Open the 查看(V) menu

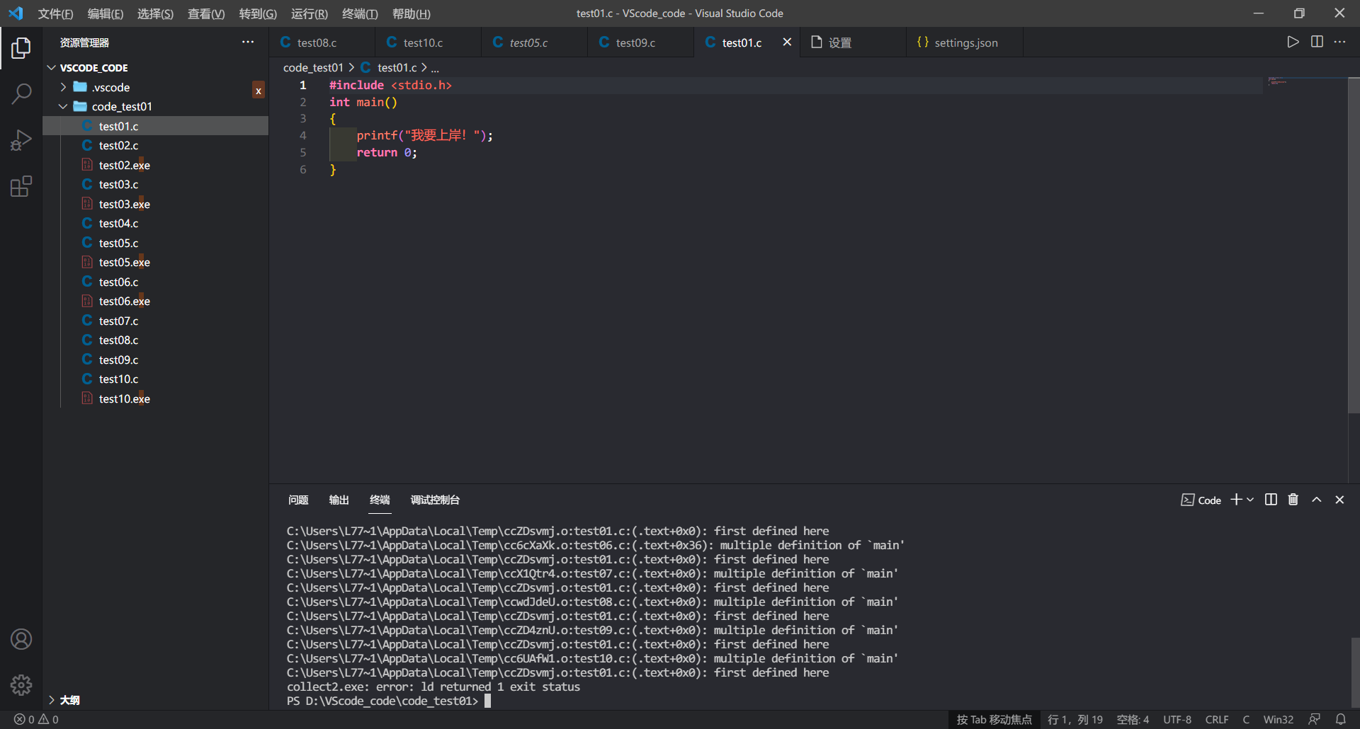[206, 13]
